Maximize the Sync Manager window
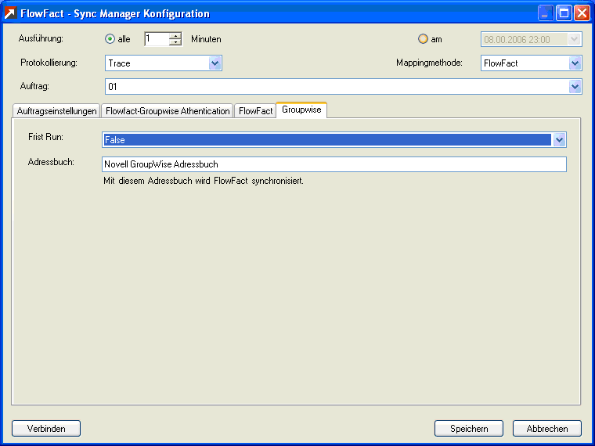The height and width of the screenshot is (446, 595). tap(564, 13)
